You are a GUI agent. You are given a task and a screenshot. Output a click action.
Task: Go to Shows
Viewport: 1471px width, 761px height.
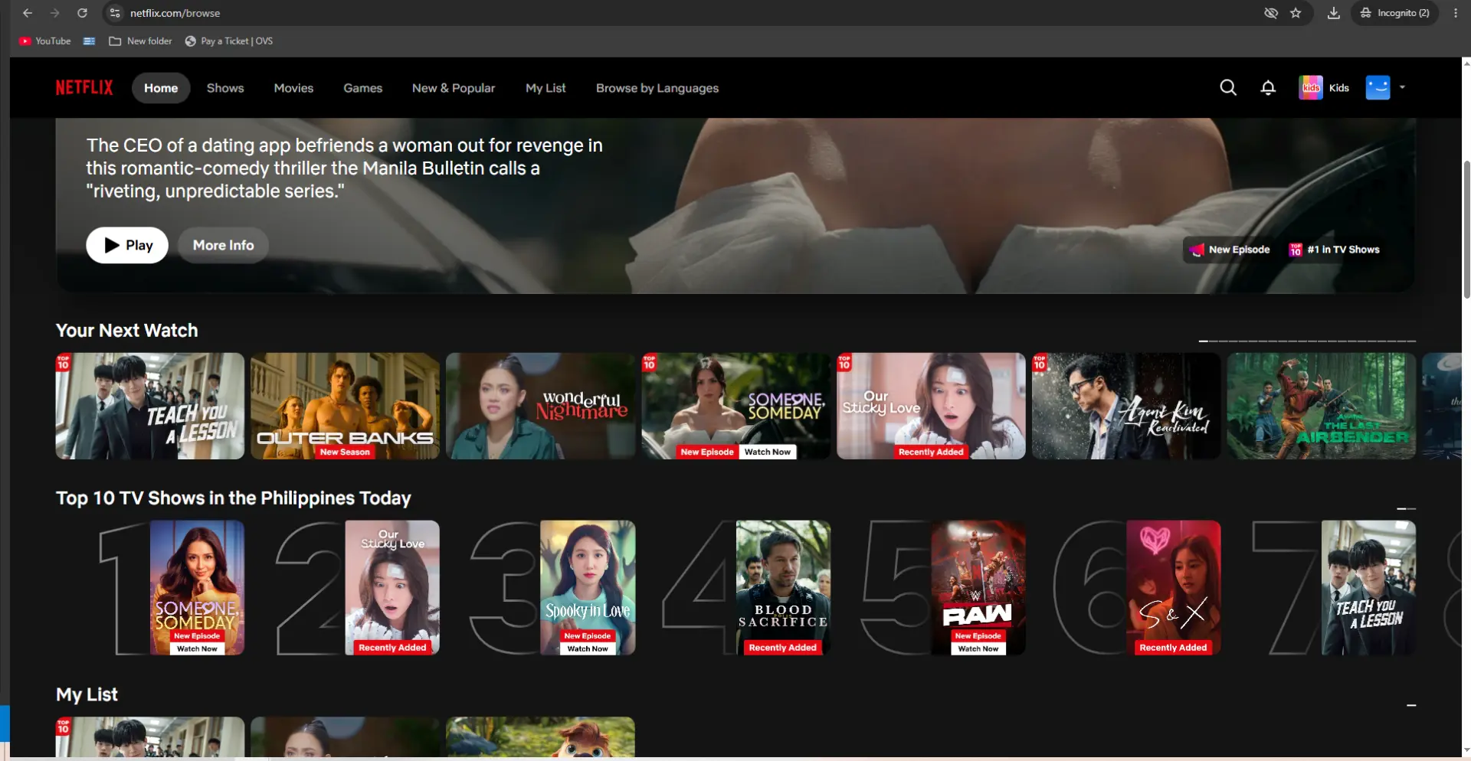(225, 88)
